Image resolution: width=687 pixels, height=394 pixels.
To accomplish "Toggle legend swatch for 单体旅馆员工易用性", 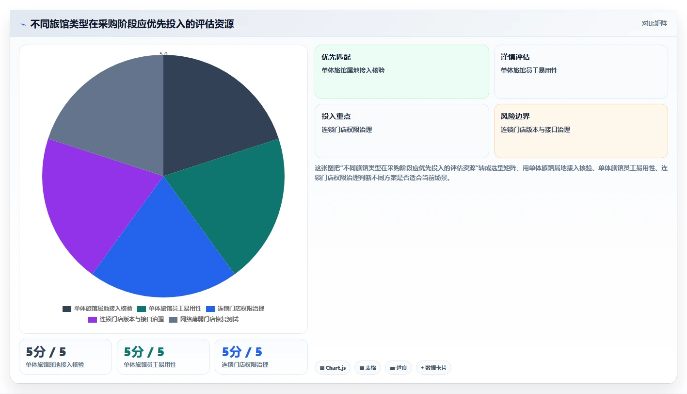I will point(142,309).
